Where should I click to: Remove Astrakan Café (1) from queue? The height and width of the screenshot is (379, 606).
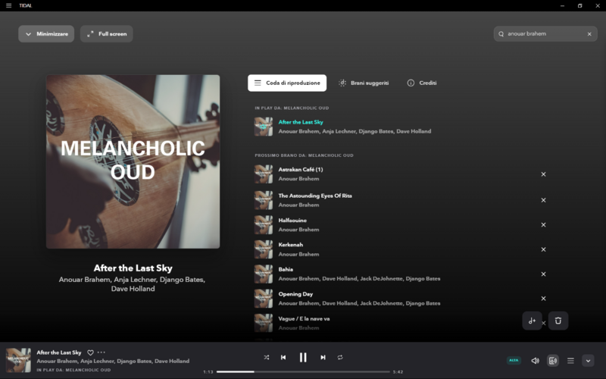543,174
